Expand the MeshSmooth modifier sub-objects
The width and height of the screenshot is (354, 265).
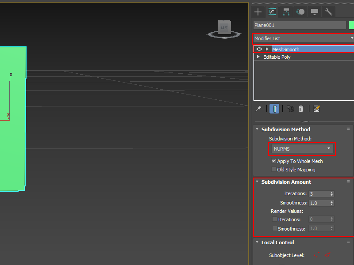pyautogui.click(x=267, y=49)
